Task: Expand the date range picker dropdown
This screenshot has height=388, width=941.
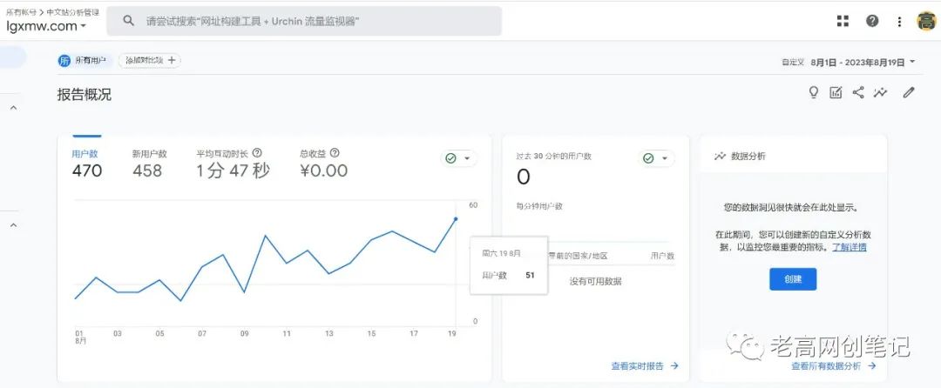Action: tap(911, 62)
